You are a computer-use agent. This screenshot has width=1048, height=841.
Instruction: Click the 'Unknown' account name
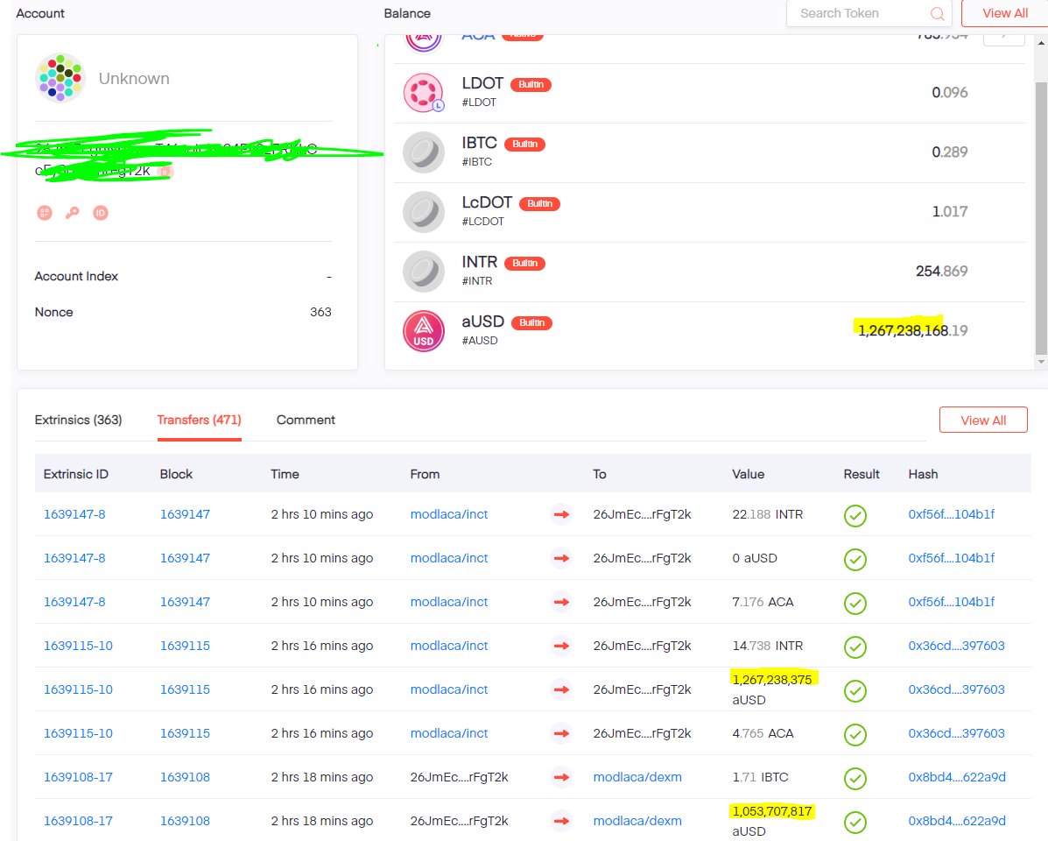tap(134, 78)
